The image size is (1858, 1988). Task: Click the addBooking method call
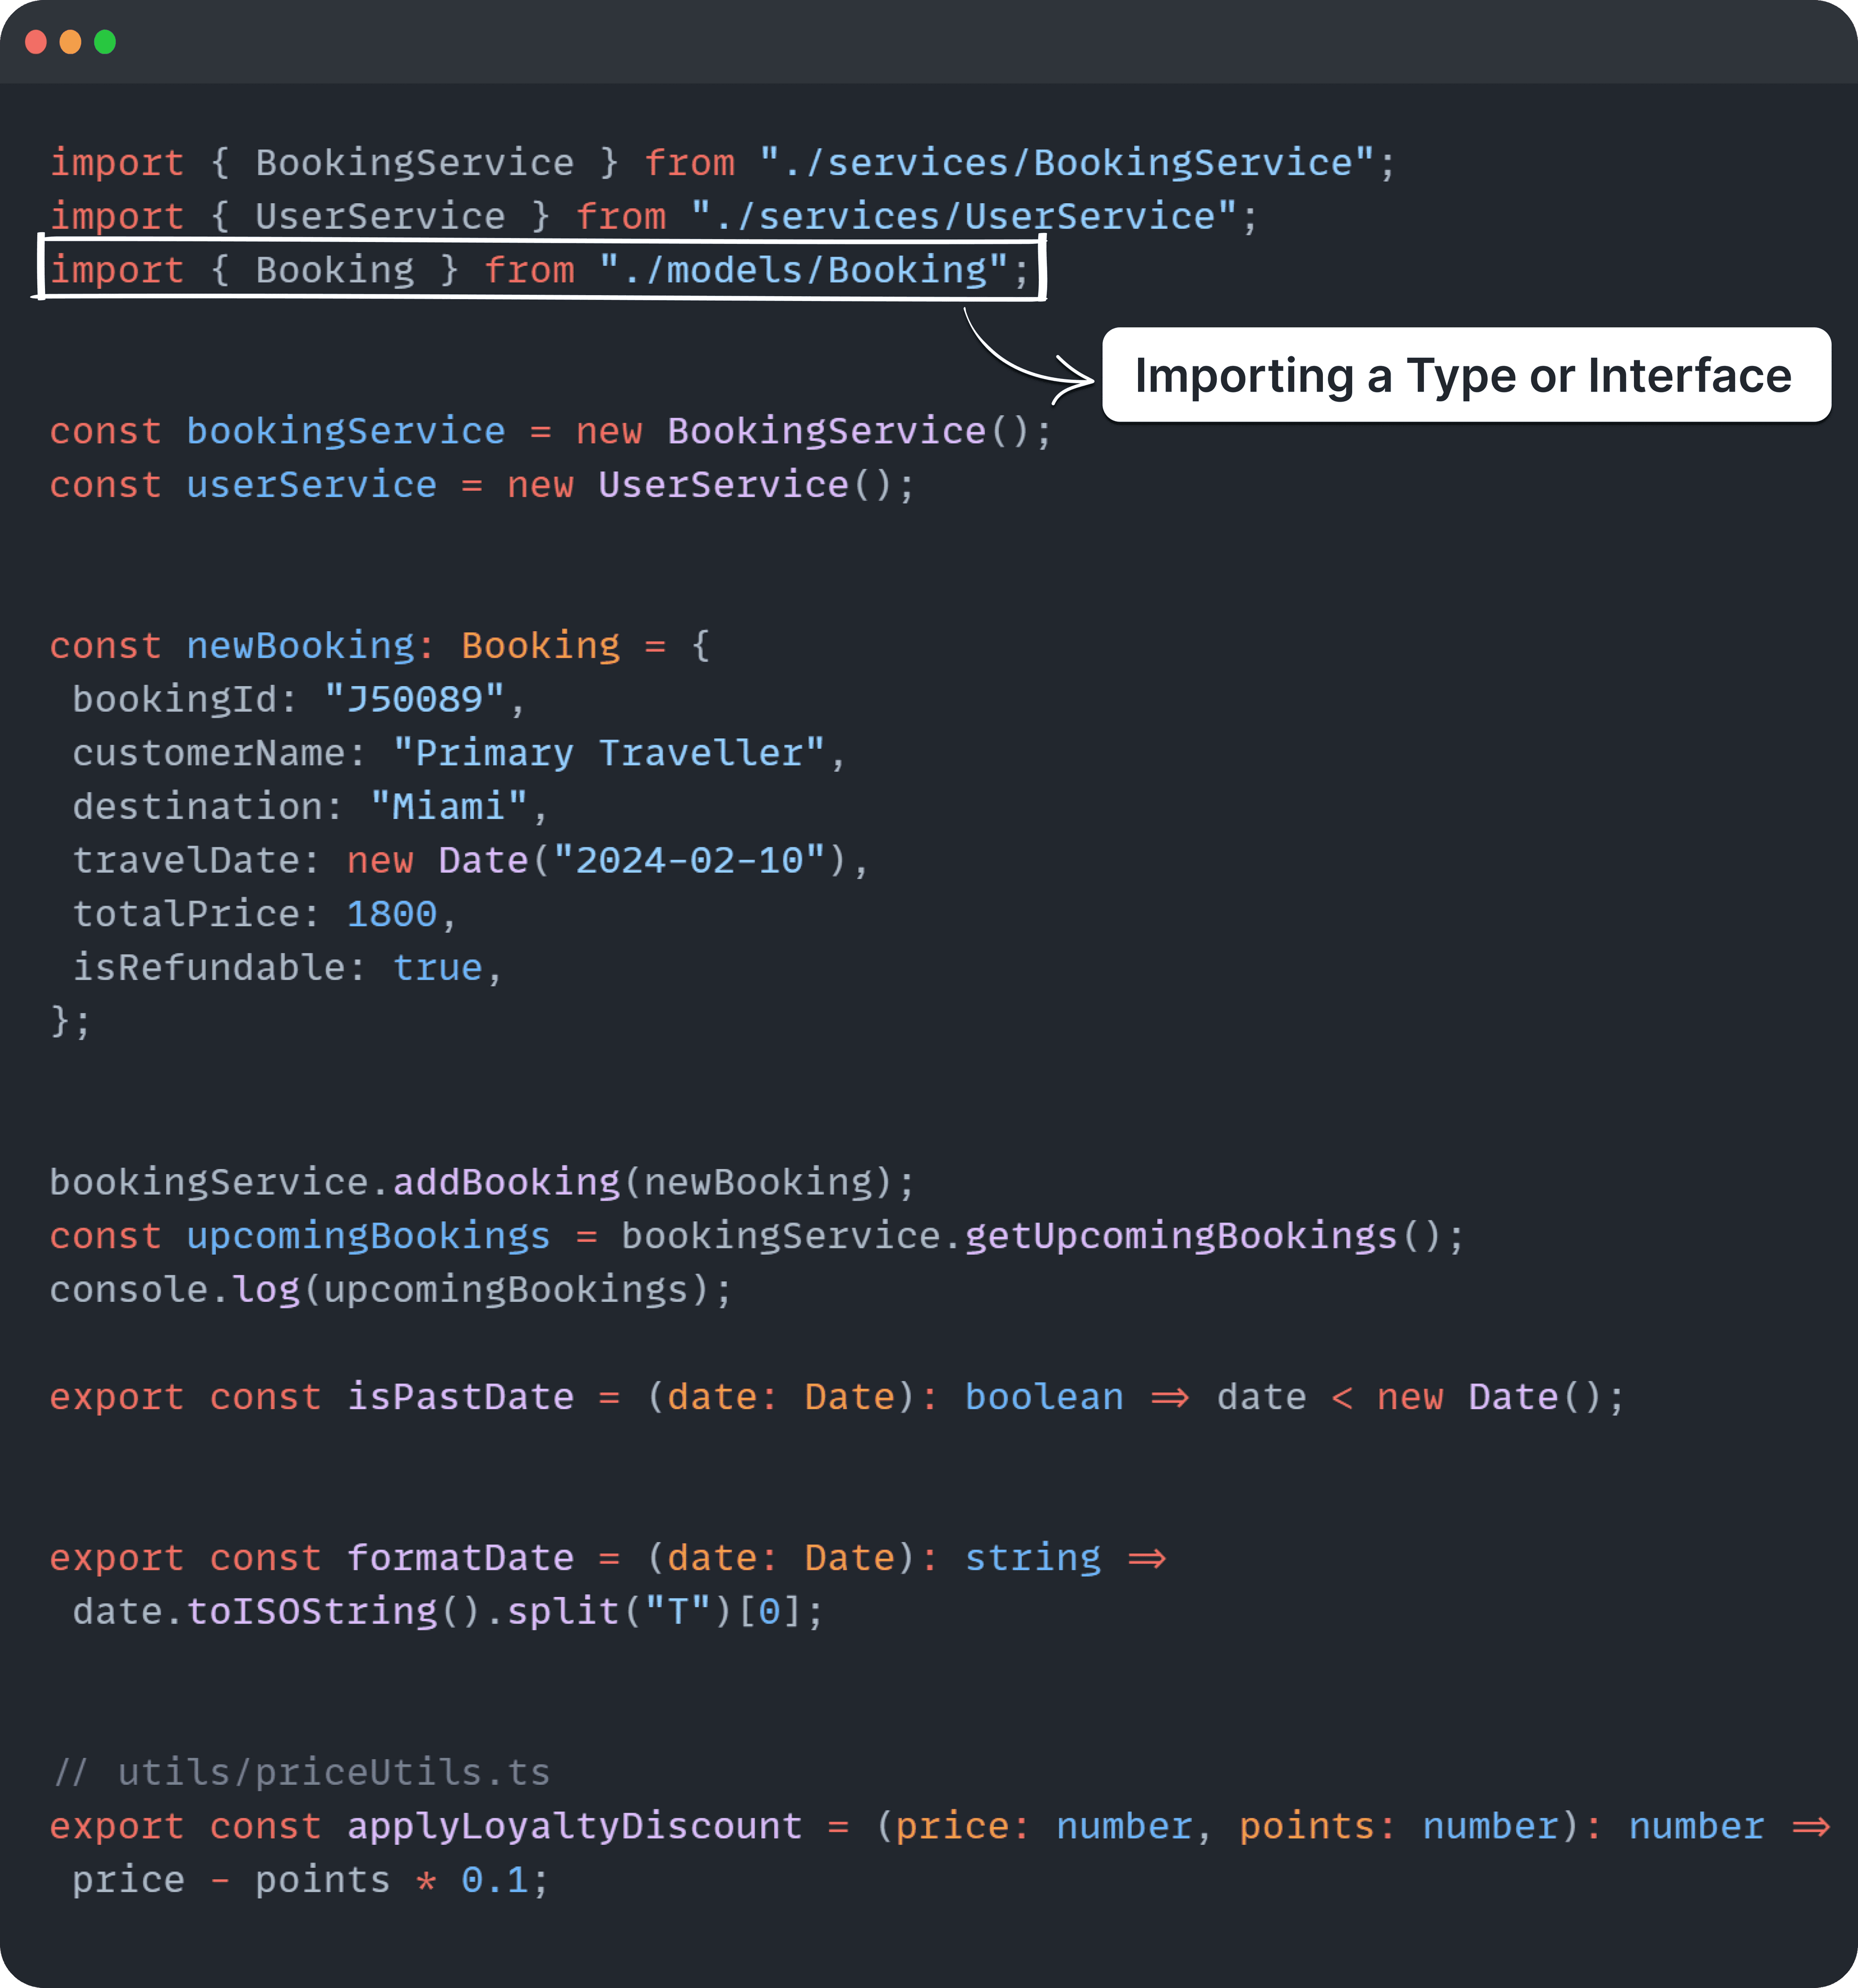click(x=506, y=1183)
